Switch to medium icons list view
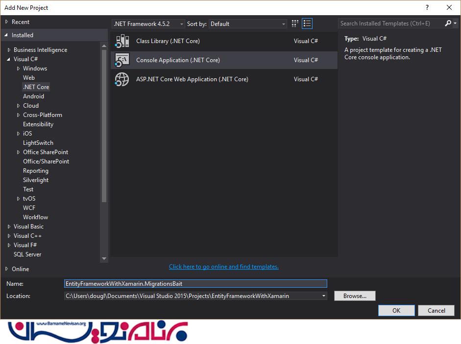The image size is (461, 344). pos(307,23)
